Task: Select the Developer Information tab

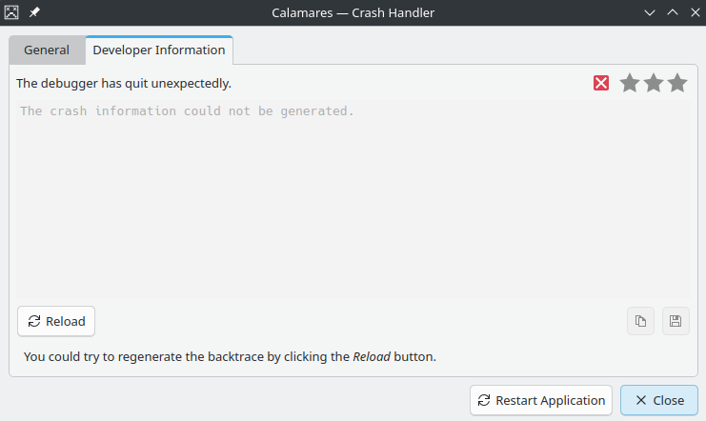Action: (x=159, y=50)
